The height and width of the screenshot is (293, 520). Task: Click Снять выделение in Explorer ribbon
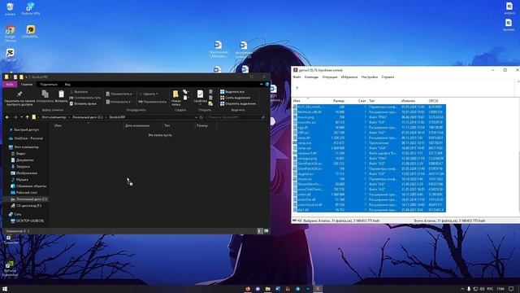click(235, 98)
